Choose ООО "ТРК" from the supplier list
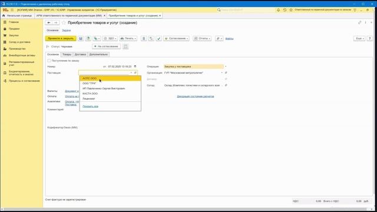377x212 pixels. click(110, 84)
